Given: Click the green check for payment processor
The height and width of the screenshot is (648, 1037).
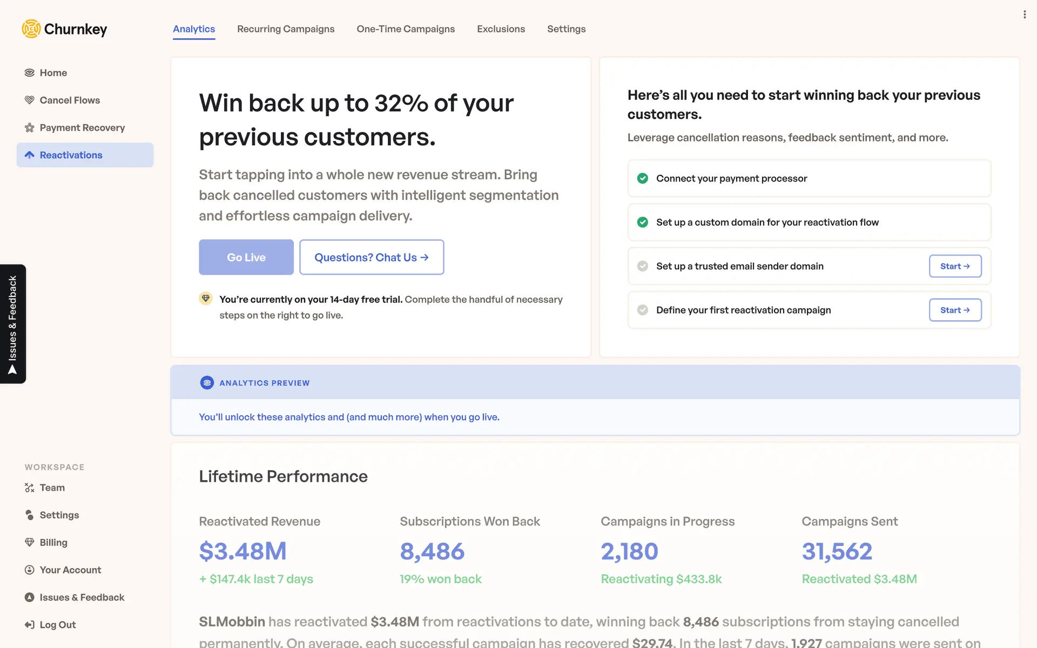Looking at the screenshot, I should coord(643,178).
